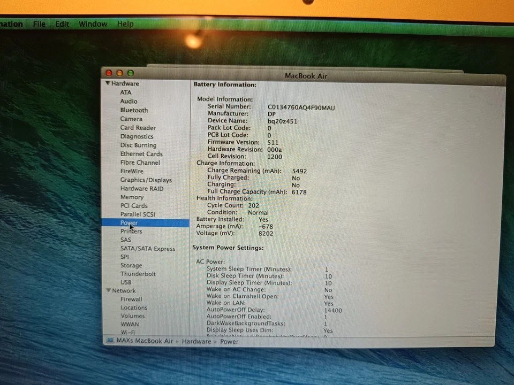
Task: Open the Memory section
Action: (132, 197)
